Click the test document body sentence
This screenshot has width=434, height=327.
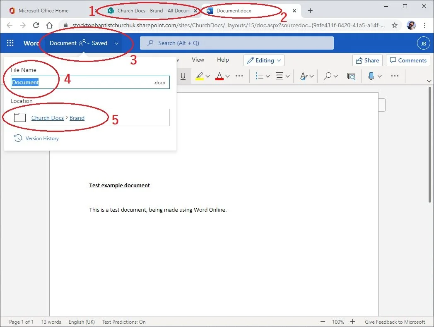(x=158, y=210)
